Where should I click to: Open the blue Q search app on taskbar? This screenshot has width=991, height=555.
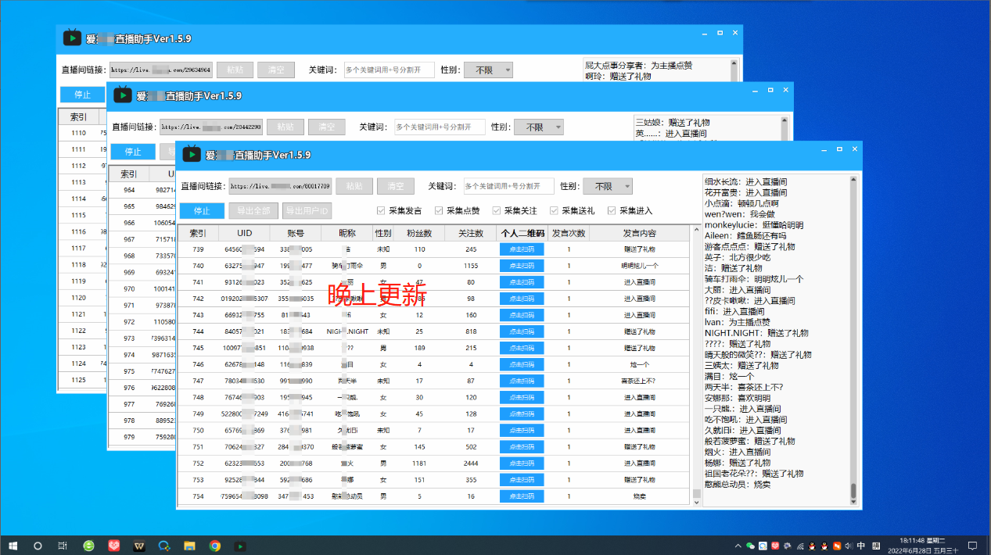[164, 545]
